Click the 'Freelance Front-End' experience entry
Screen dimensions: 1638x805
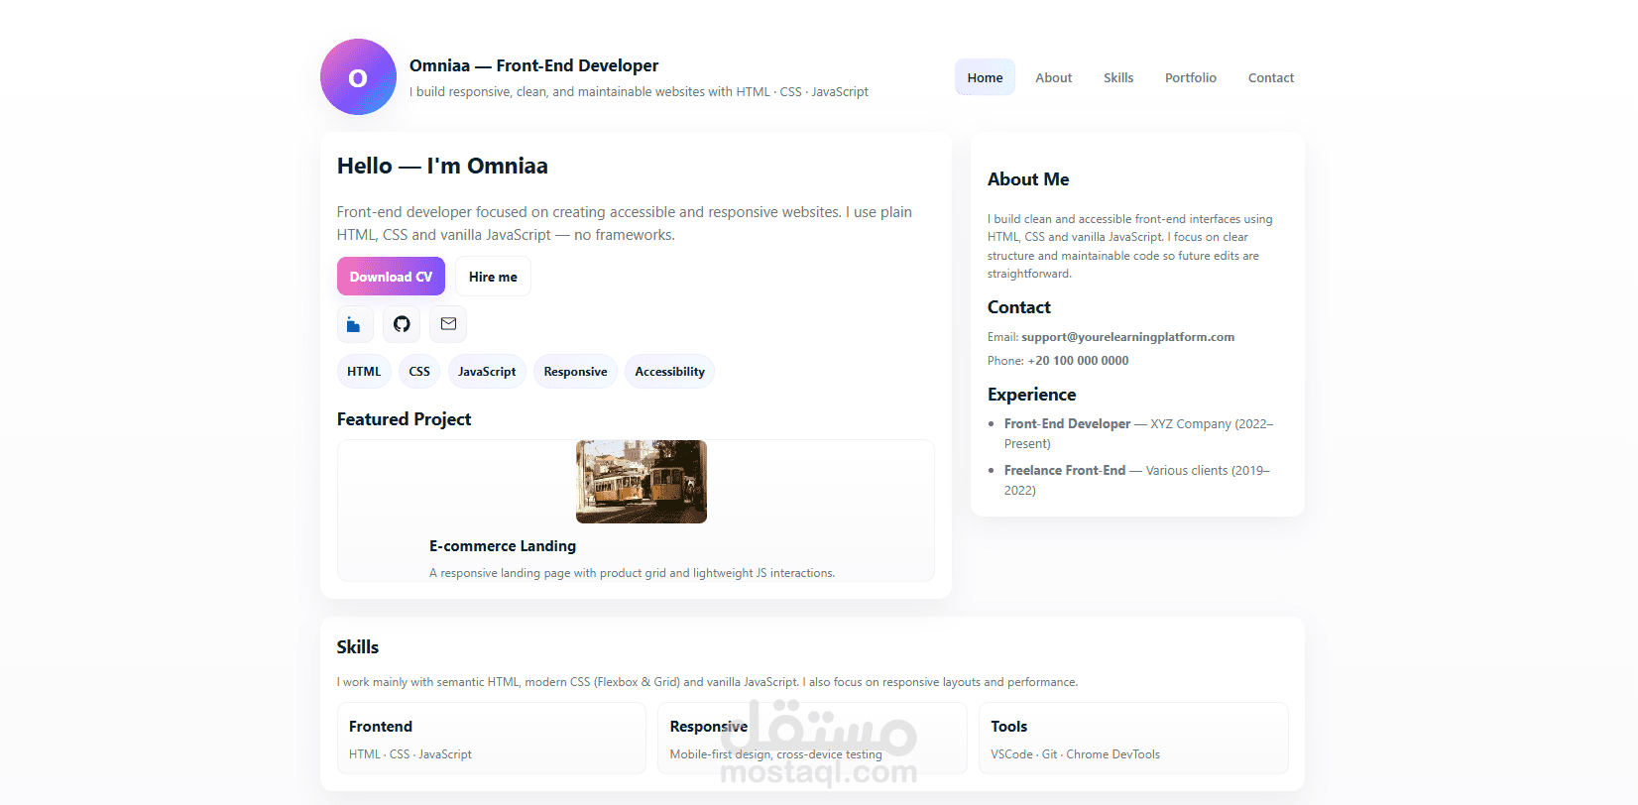click(x=1137, y=480)
